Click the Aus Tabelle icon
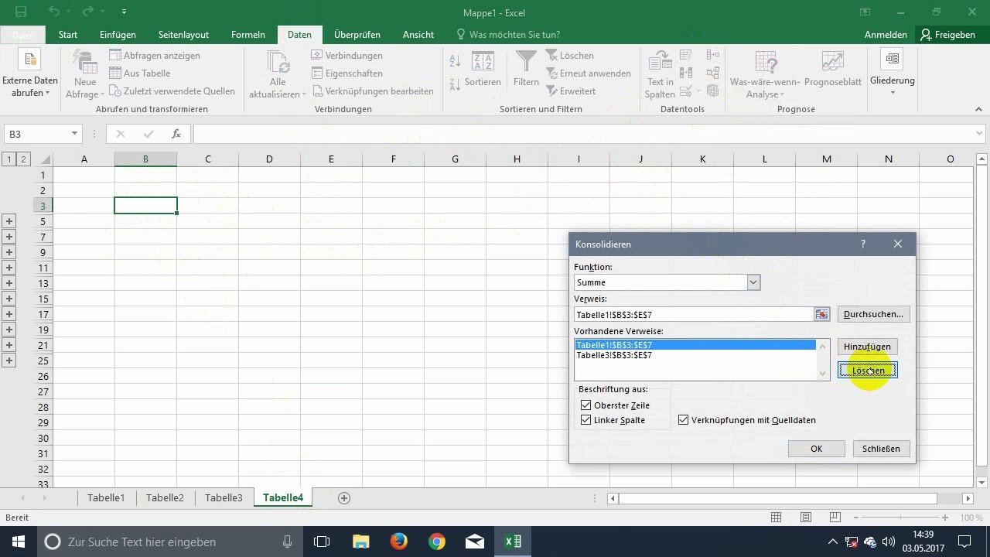This screenshot has width=990, height=557. click(x=115, y=73)
